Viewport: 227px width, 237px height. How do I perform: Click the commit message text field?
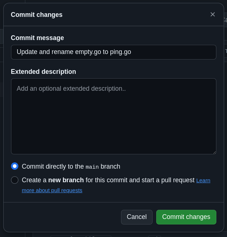click(113, 52)
